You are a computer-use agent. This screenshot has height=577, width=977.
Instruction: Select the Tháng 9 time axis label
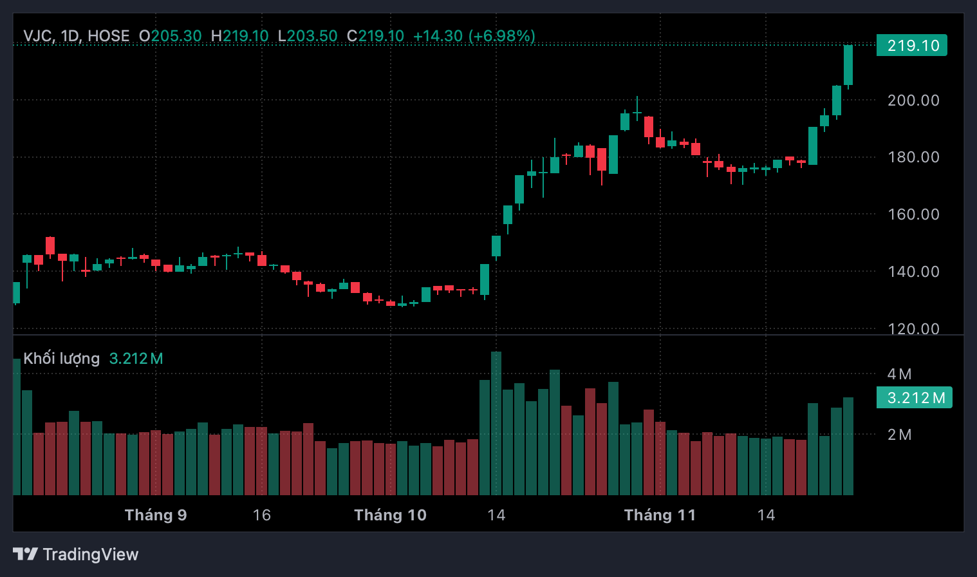coord(156,515)
